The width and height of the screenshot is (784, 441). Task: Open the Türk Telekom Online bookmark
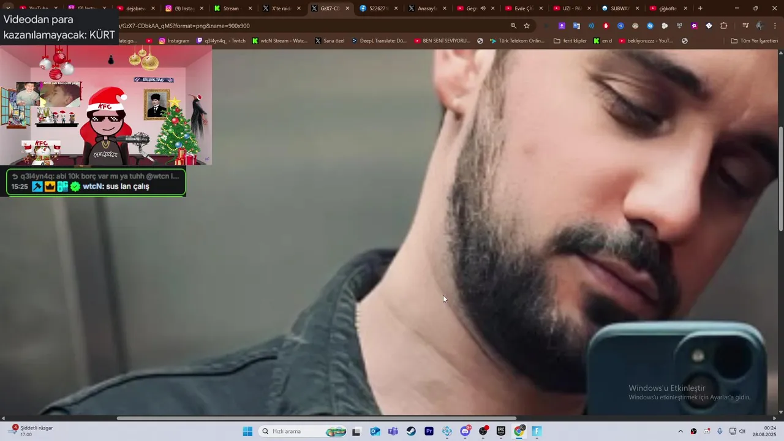tap(517, 41)
